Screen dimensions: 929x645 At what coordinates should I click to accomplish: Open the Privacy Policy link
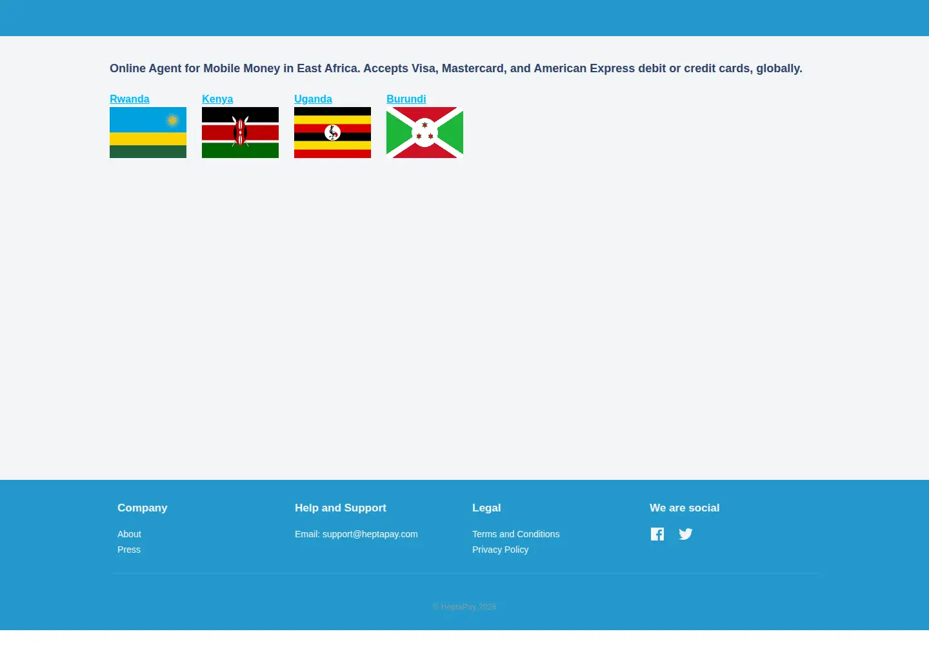[x=500, y=550]
